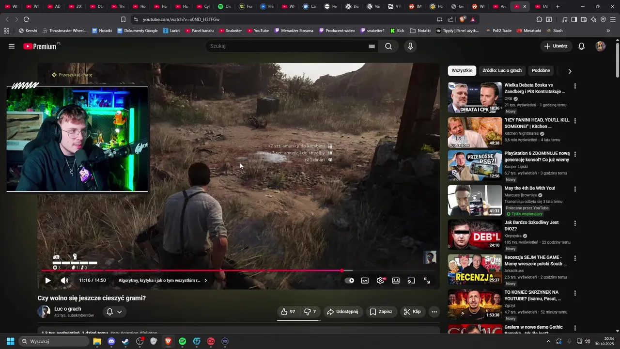Click the search magnifier button

pyautogui.click(x=388, y=46)
